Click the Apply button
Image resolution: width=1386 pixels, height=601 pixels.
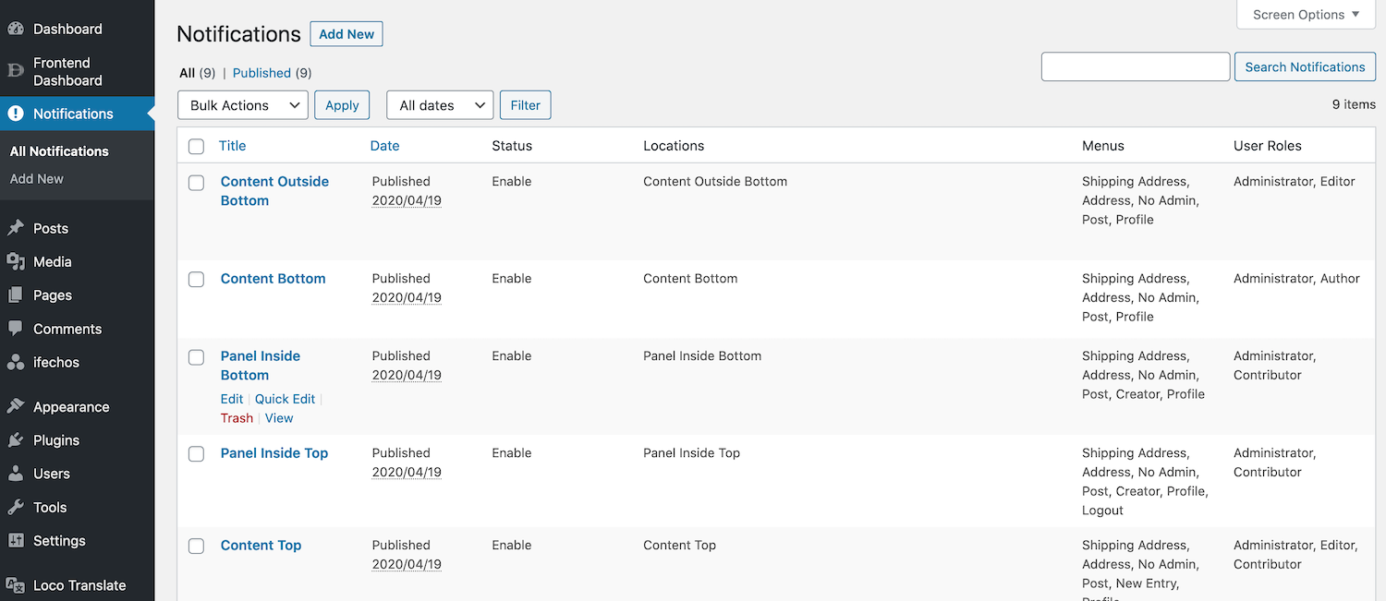(x=342, y=105)
